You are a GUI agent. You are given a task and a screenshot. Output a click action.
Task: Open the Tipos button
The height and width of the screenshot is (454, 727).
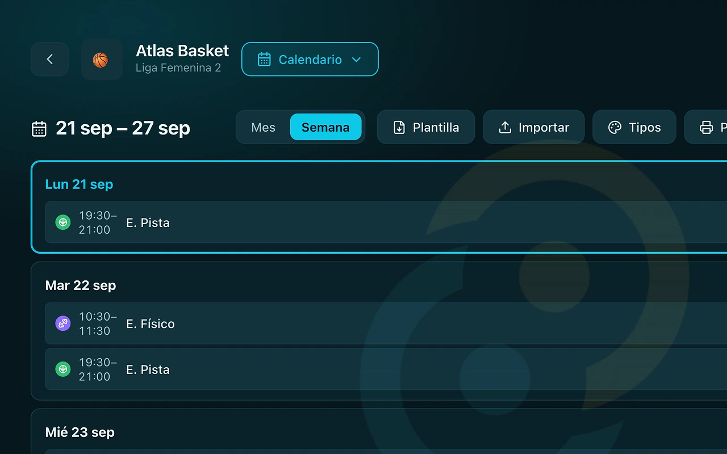coord(634,127)
